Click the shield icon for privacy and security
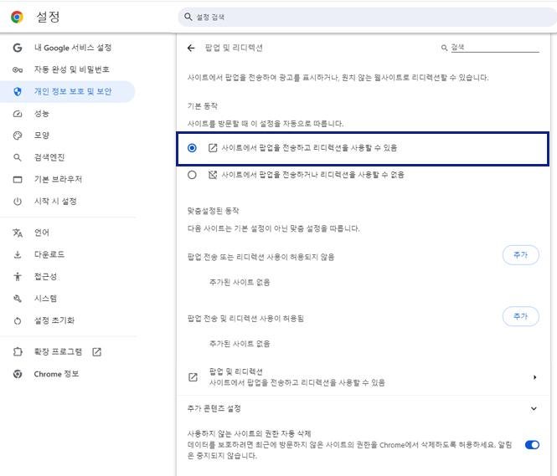This screenshot has width=557, height=476. pos(18,91)
